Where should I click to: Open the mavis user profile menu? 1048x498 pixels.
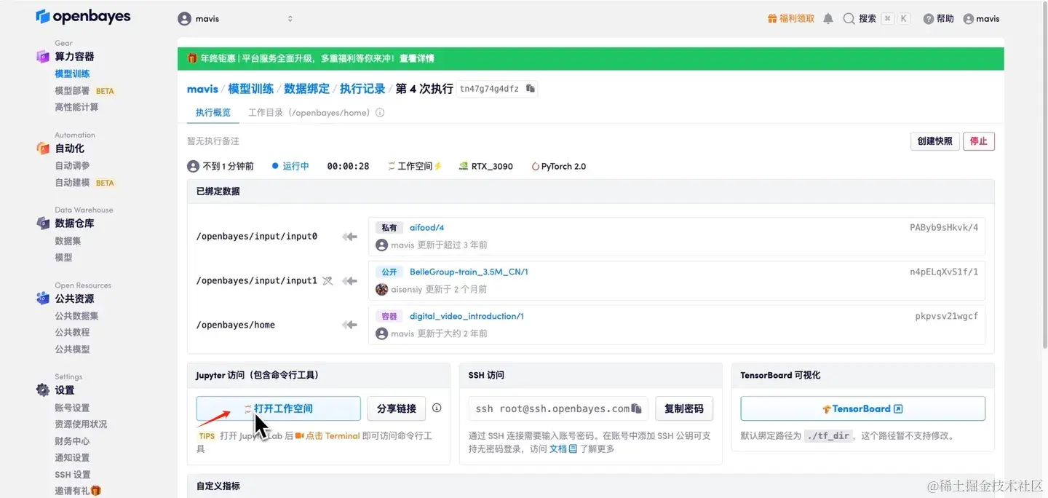(981, 19)
